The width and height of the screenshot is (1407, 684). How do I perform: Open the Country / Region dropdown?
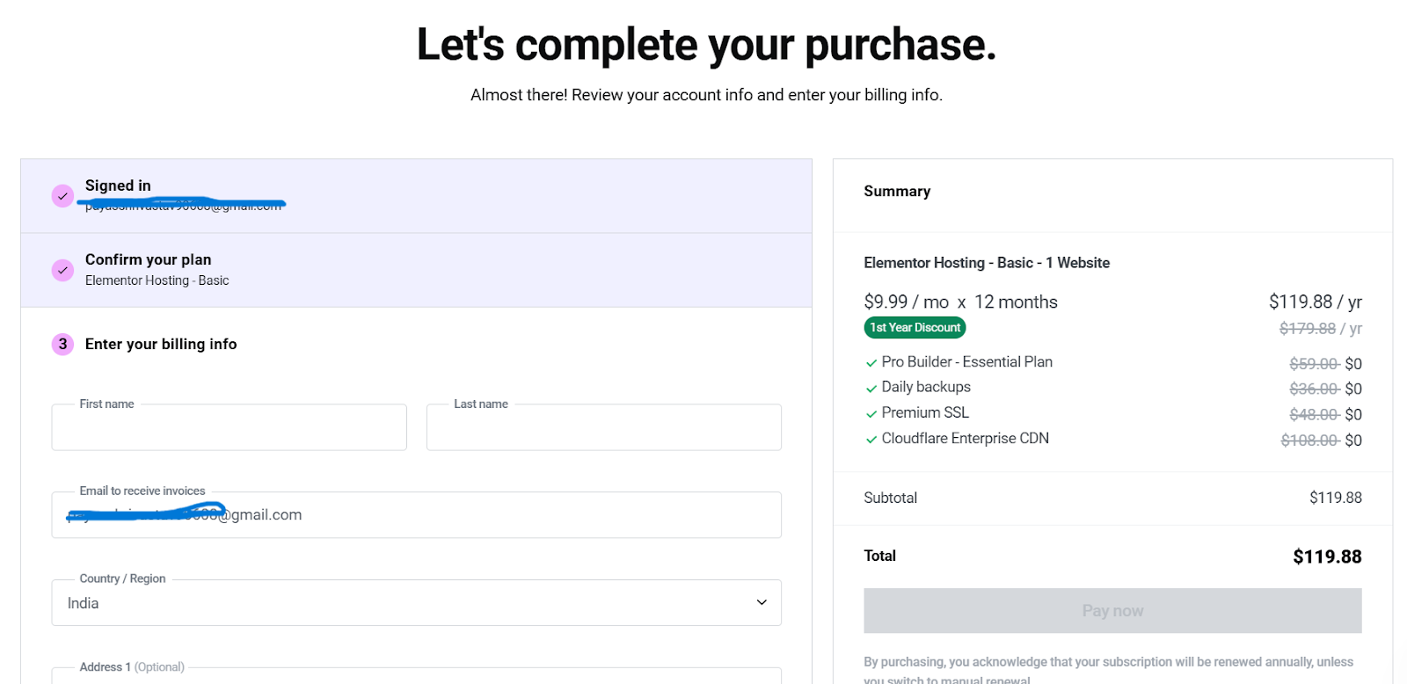pyautogui.click(x=416, y=603)
